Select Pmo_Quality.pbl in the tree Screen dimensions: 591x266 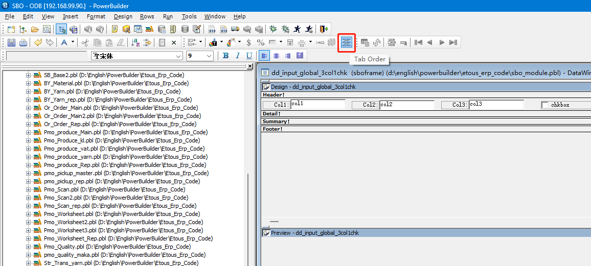117,247
